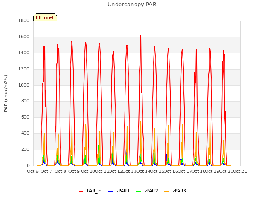Viewport: 265px width, 199px height.
Task: Click the 1400 y-axis tick label
Action: [x=24, y=53]
